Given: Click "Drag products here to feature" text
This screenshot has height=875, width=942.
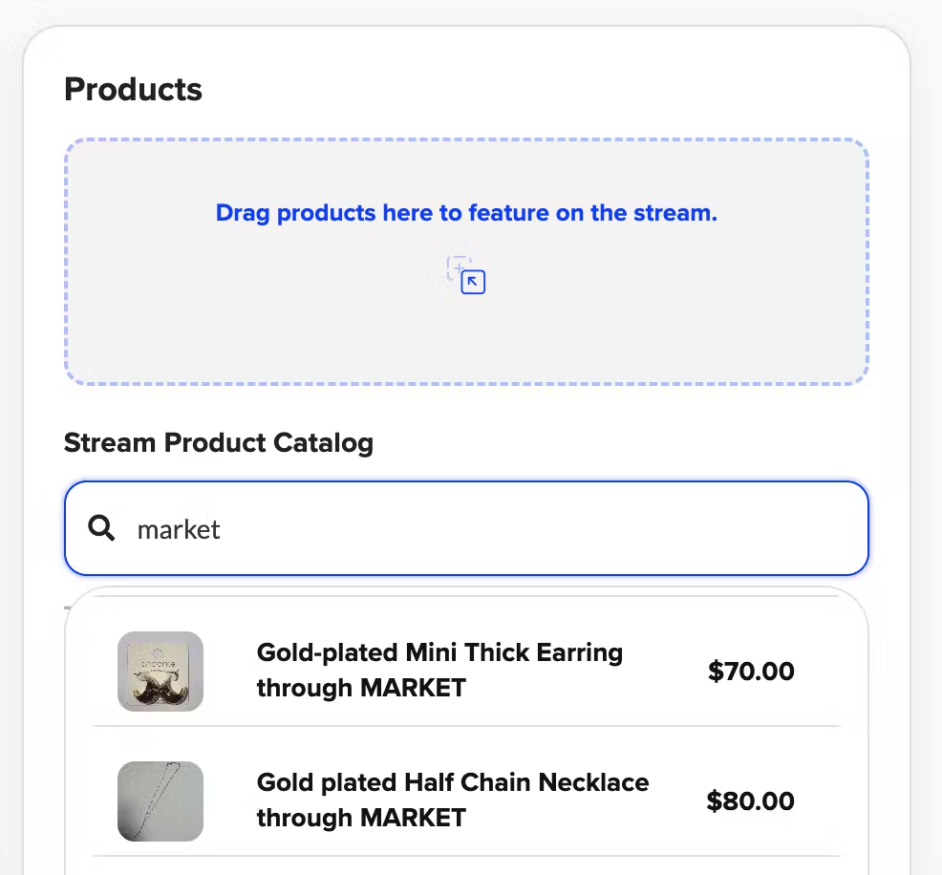Looking at the screenshot, I should pos(466,213).
